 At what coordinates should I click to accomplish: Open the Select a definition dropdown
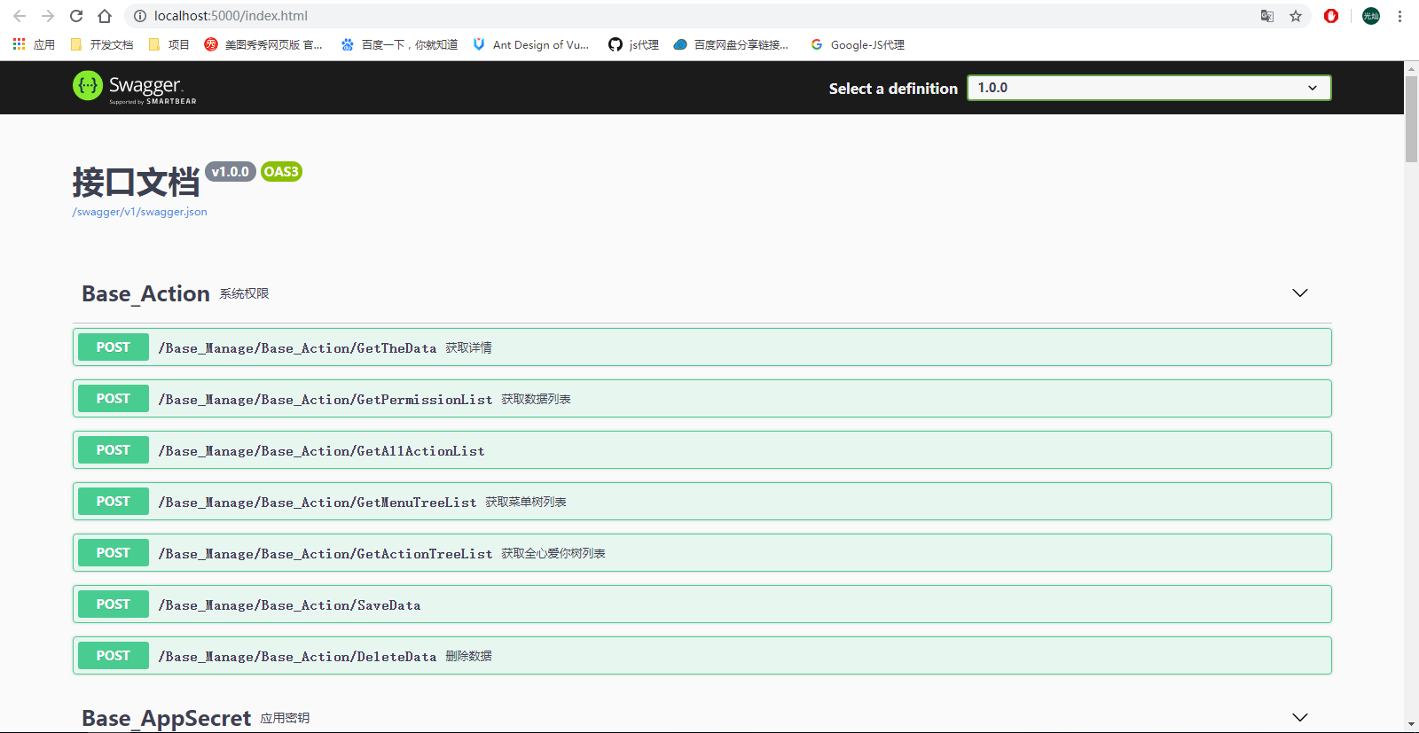tap(1149, 88)
